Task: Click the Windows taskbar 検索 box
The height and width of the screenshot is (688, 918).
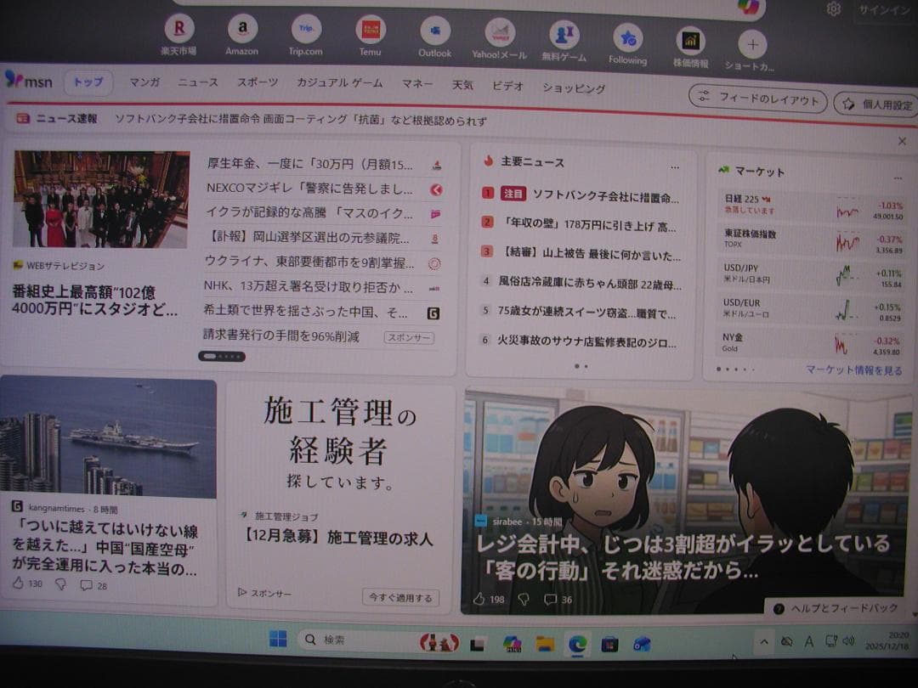Action: click(x=357, y=640)
